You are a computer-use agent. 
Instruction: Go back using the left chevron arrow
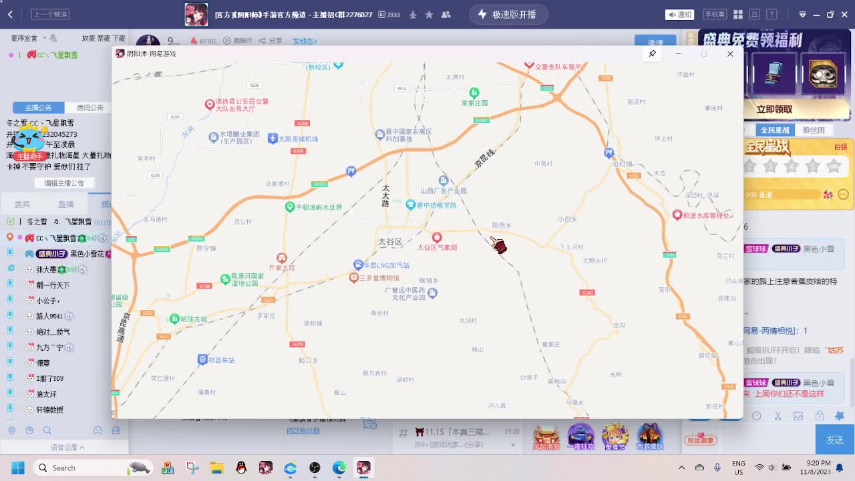10,14
